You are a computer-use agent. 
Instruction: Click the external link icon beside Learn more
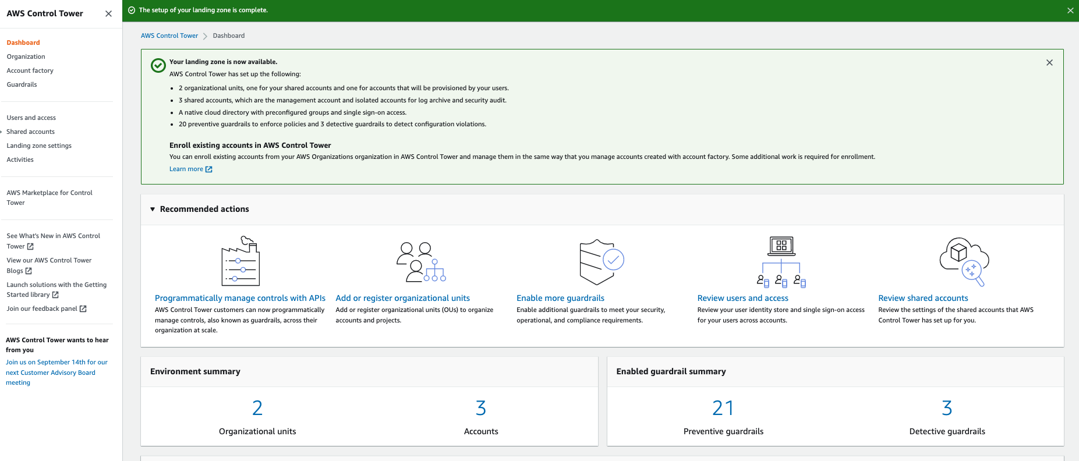point(209,169)
